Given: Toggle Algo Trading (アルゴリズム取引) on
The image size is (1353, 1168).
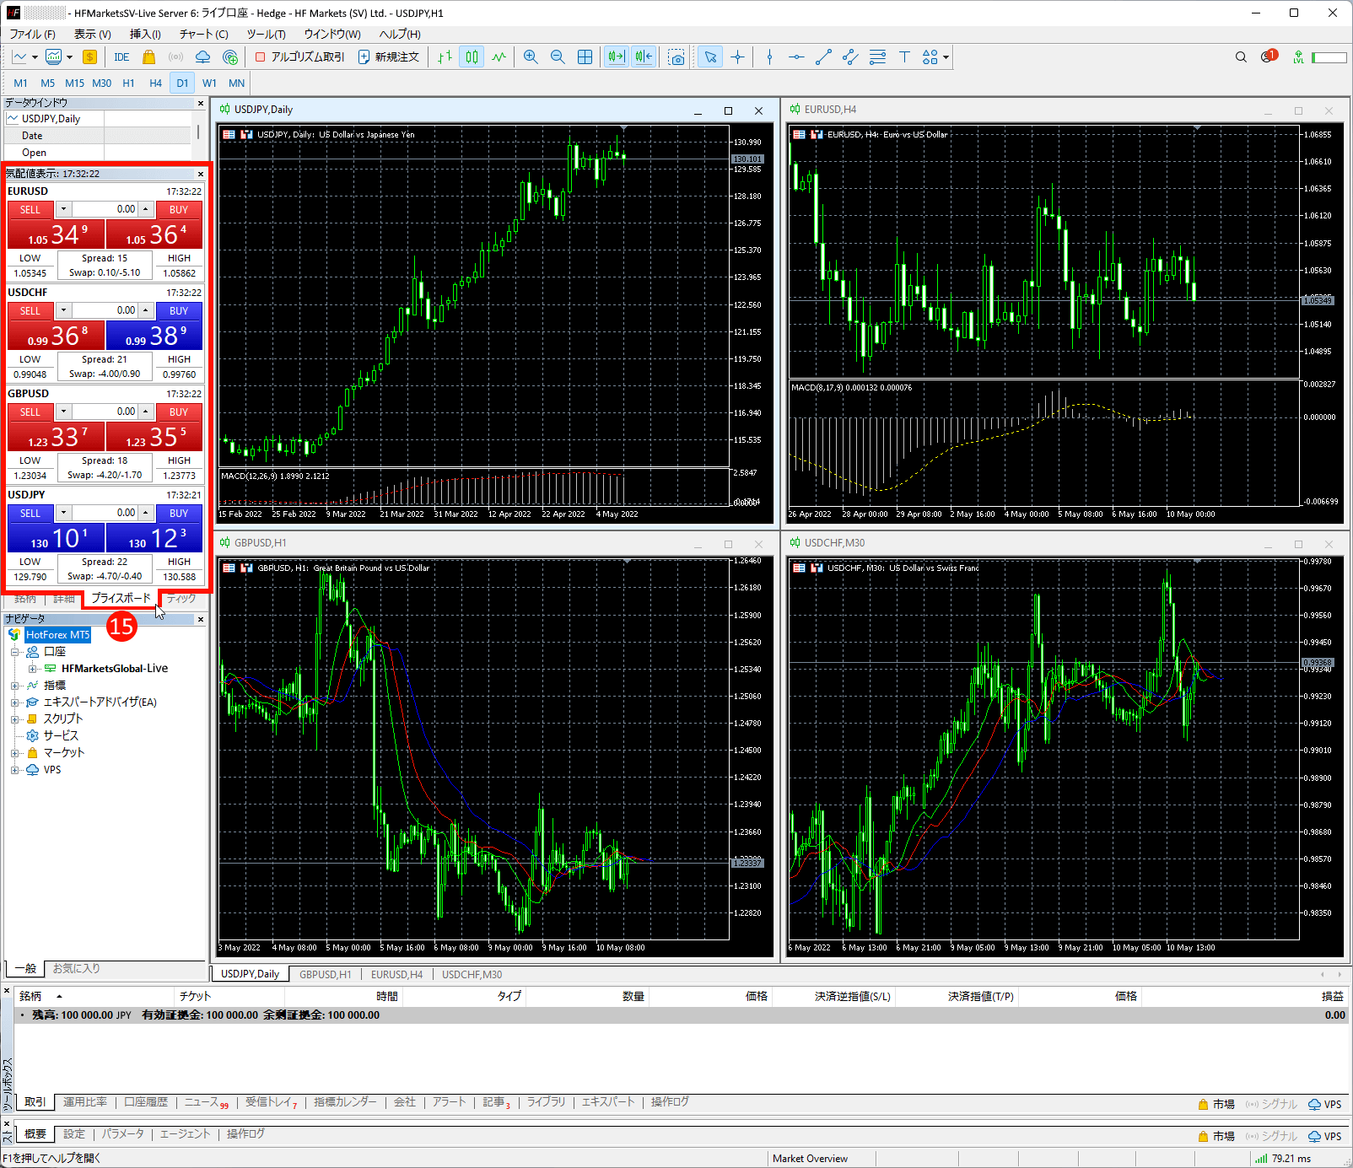Looking at the screenshot, I should [x=300, y=57].
